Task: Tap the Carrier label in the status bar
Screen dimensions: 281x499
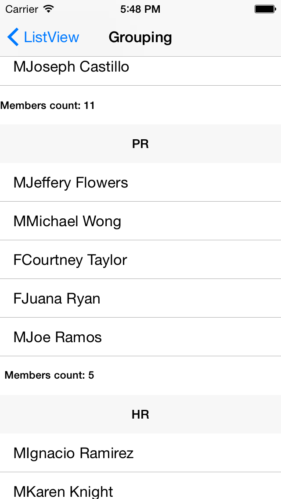Action: [22, 9]
